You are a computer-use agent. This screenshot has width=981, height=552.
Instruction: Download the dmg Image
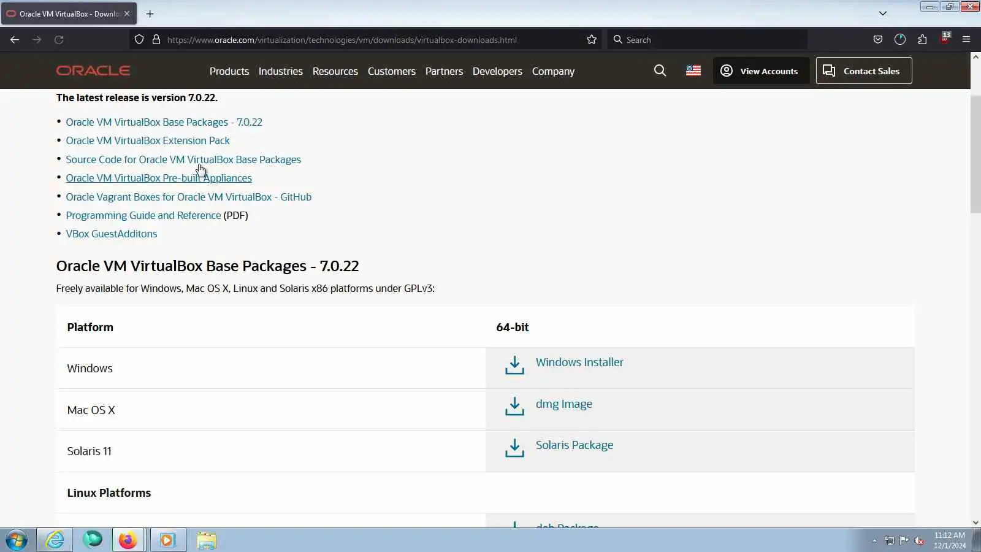[x=564, y=404]
